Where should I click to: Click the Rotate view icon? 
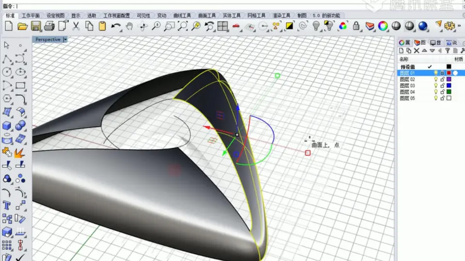pyautogui.click(x=143, y=26)
